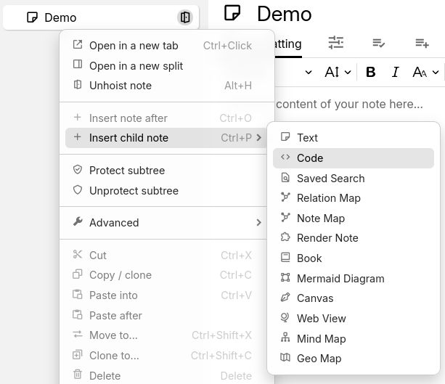Open the font family dropdown
This screenshot has width=445, height=384.
point(425,72)
